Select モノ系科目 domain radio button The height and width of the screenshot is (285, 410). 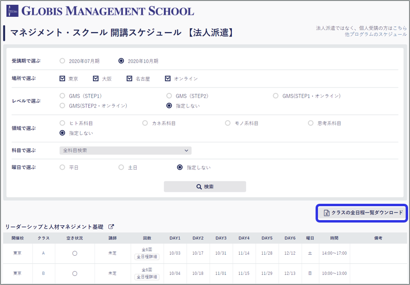(228, 123)
